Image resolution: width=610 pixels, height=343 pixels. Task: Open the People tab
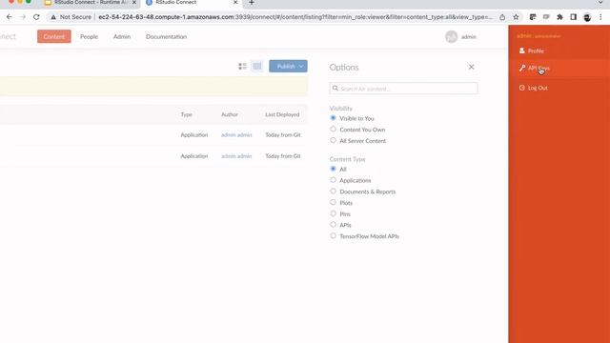pyautogui.click(x=89, y=36)
